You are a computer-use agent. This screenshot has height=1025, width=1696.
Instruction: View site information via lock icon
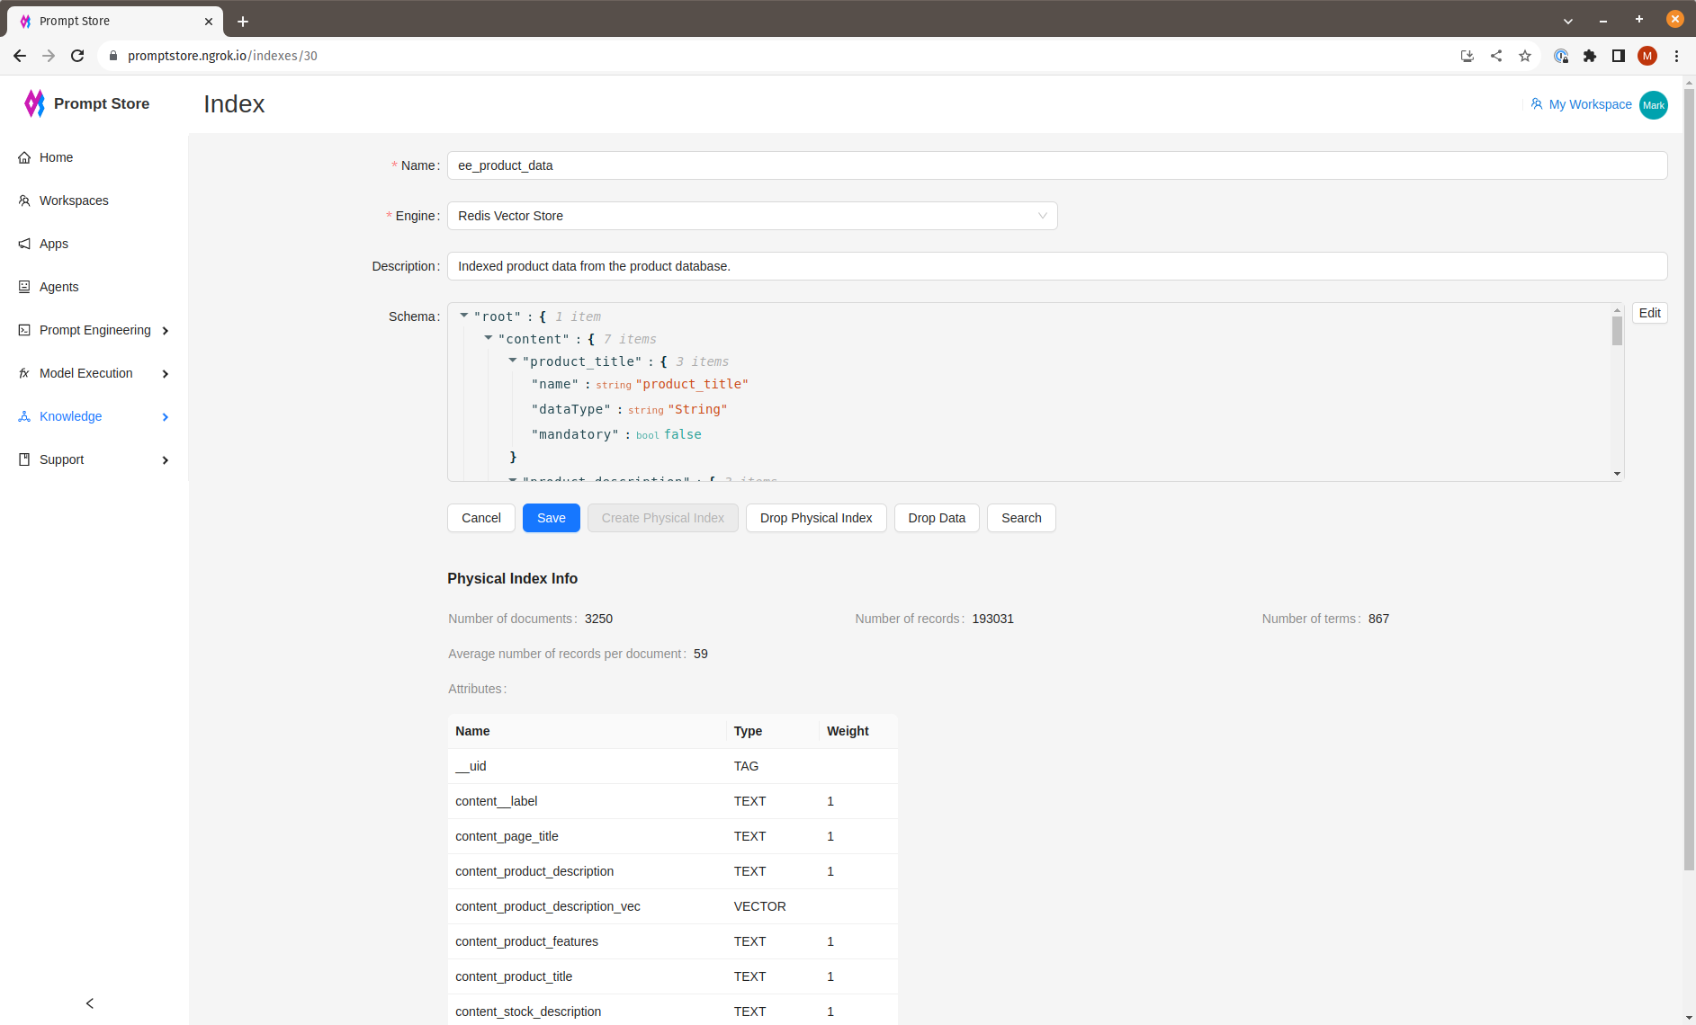(112, 56)
